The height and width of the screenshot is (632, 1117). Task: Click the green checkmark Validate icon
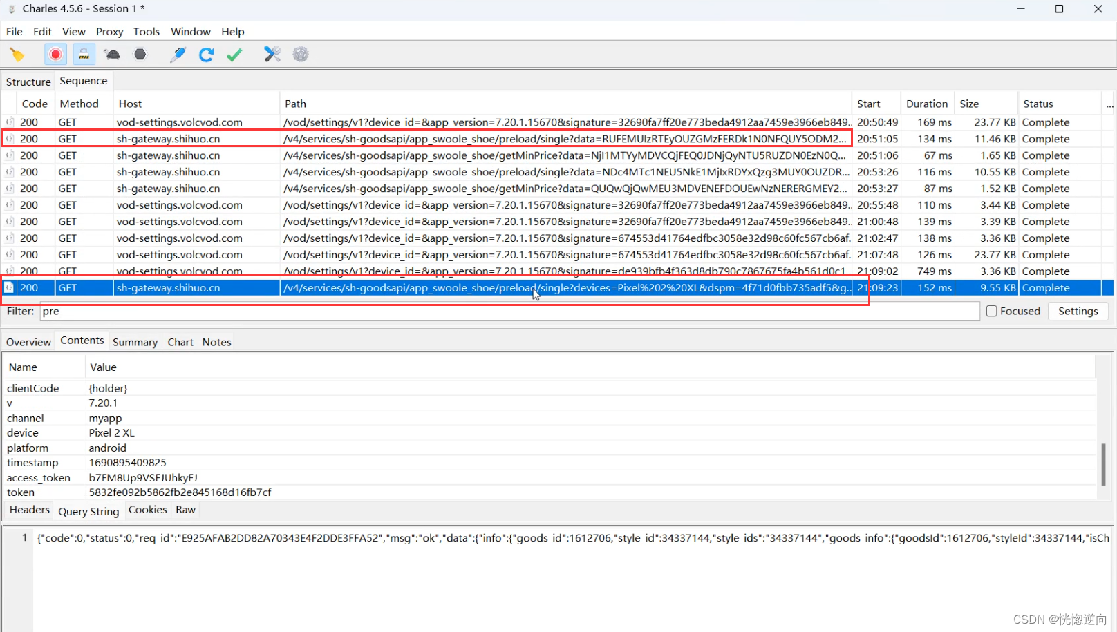[x=234, y=55]
